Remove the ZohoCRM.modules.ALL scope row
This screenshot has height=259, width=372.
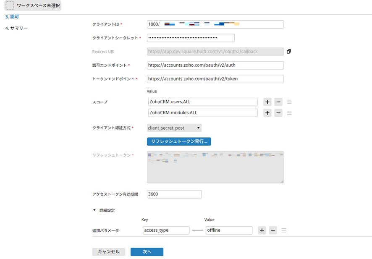278,113
